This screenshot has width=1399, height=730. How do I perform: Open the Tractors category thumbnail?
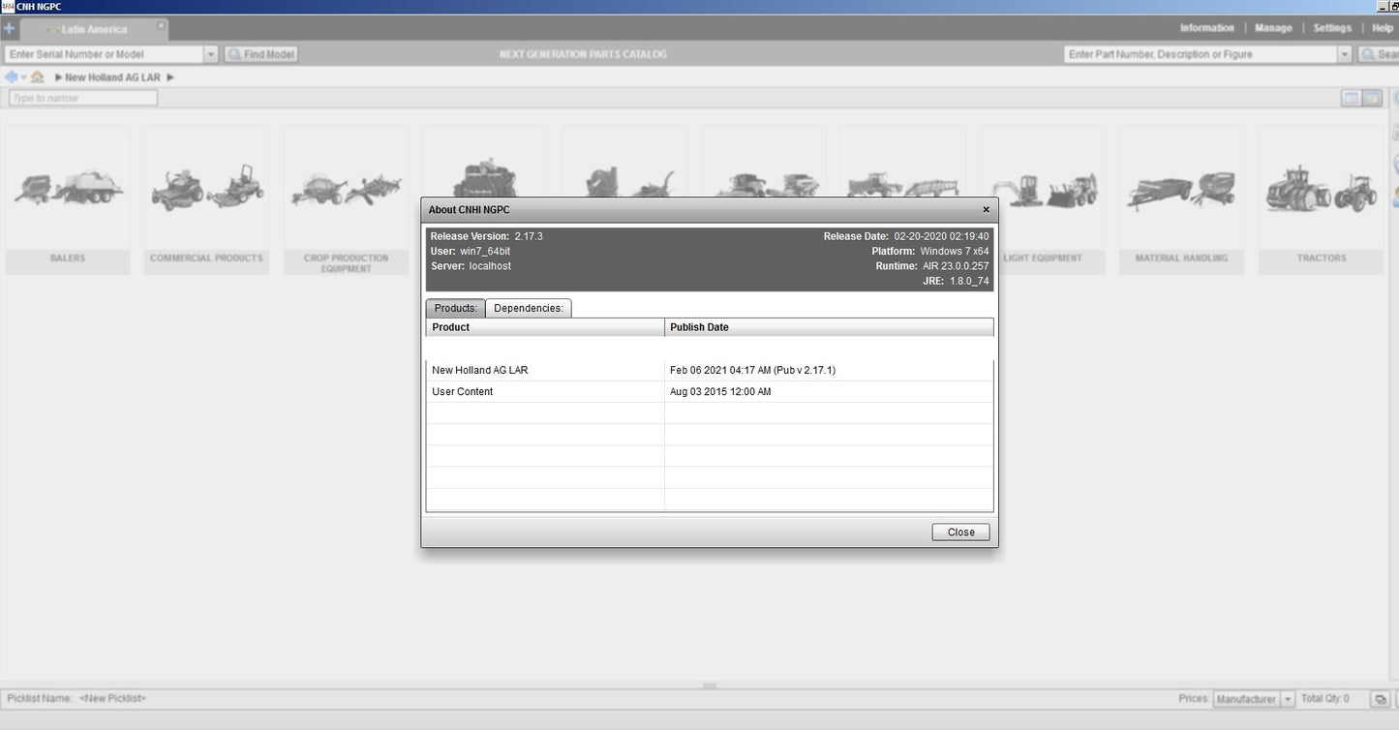[1321, 198]
